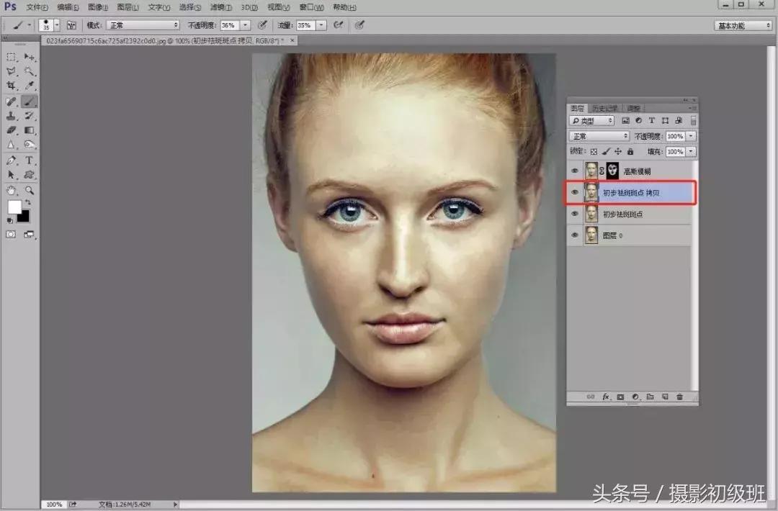778x511 pixels.
Task: Click the layer style fx icon
Action: 606,397
